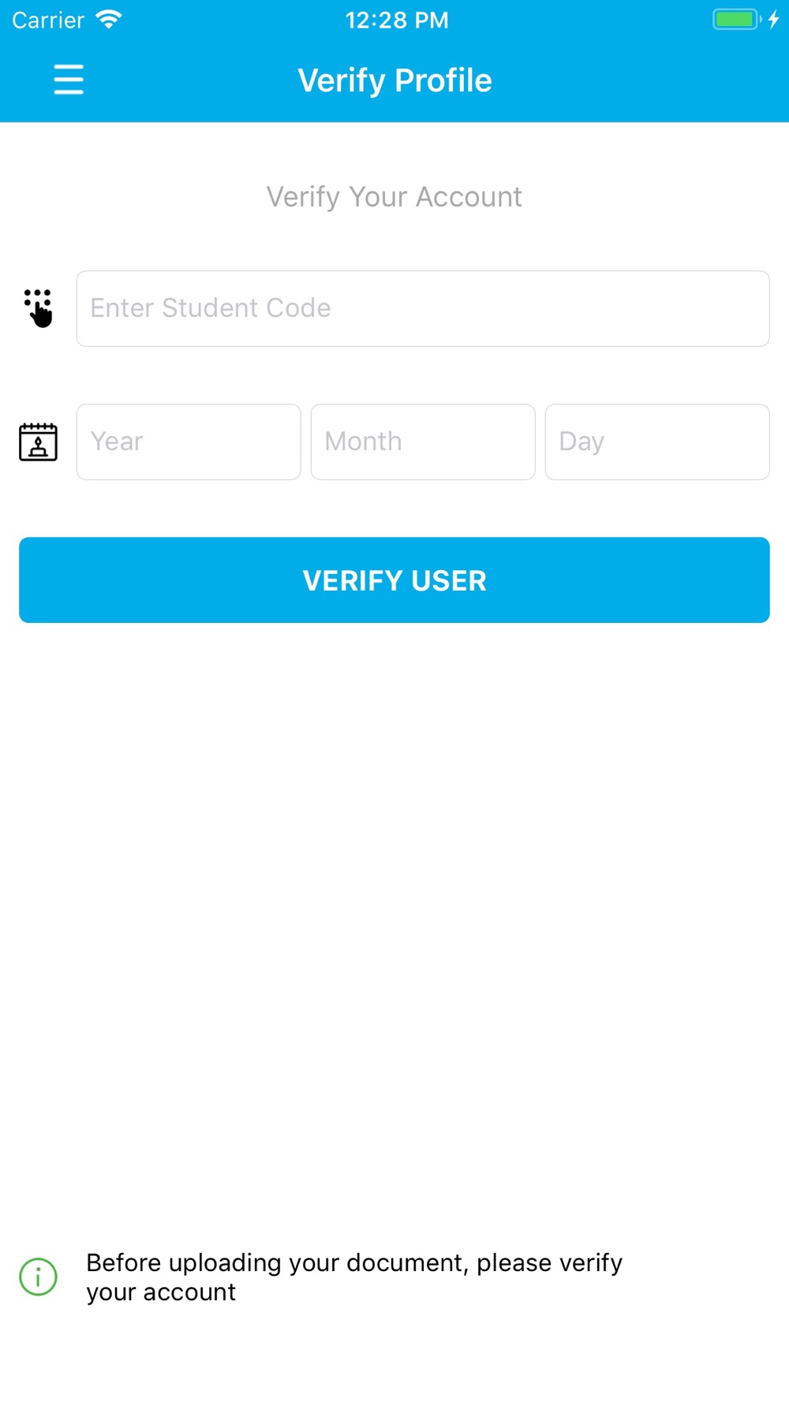Focus the Enter Student Code field
Screen dimensions: 789x1402
423,308
